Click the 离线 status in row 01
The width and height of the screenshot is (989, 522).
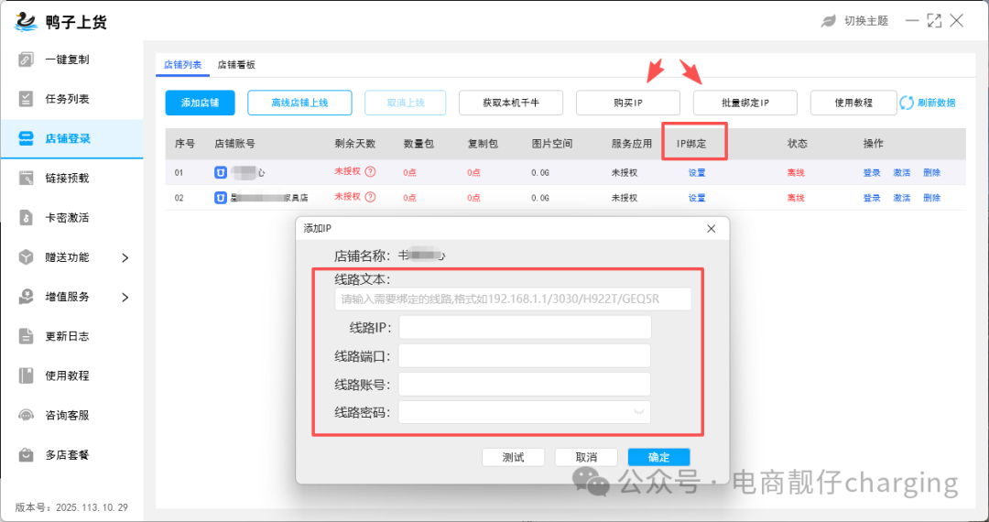[x=796, y=173]
